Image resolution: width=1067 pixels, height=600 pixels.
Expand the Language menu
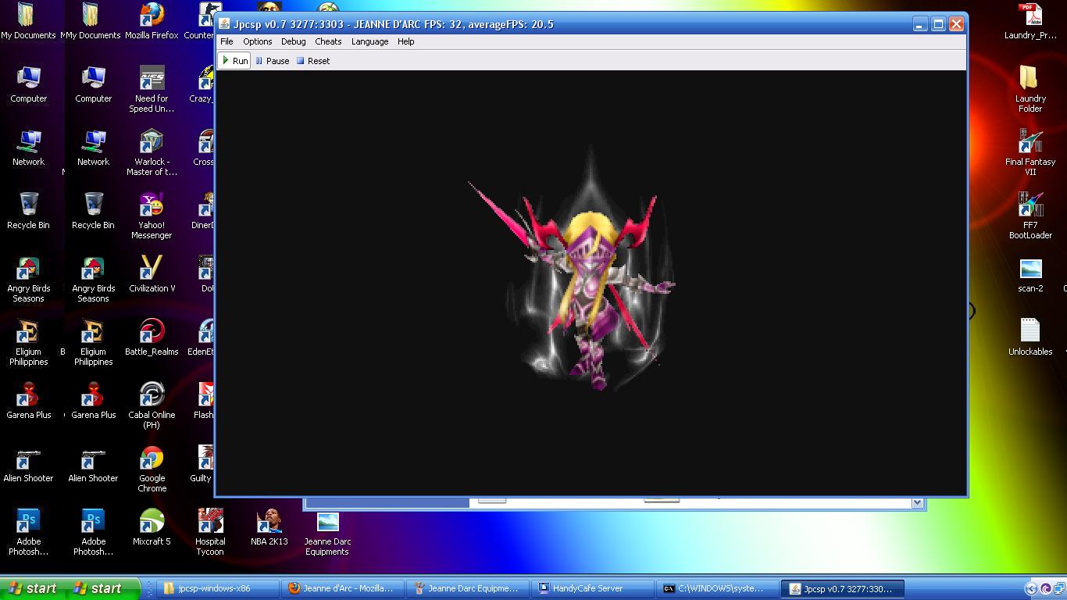369,41
